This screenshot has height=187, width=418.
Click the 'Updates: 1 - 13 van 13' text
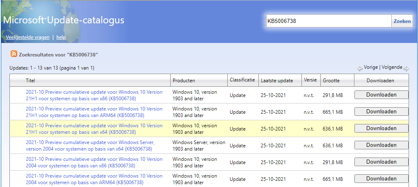pyautogui.click(x=52, y=68)
